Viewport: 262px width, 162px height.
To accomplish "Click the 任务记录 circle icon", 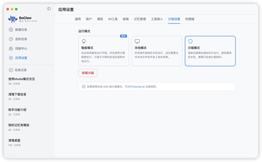I will coord(11,70).
